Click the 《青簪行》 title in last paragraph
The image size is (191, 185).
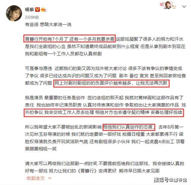[x=87, y=171]
